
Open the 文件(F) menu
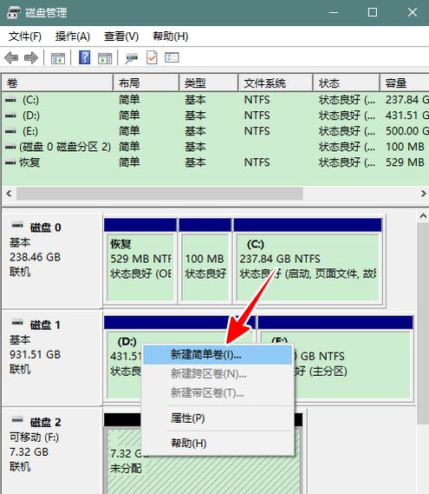point(24,36)
